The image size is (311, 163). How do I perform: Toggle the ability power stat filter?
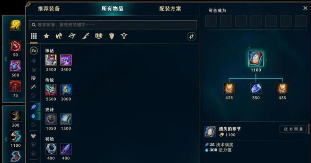click(33, 107)
